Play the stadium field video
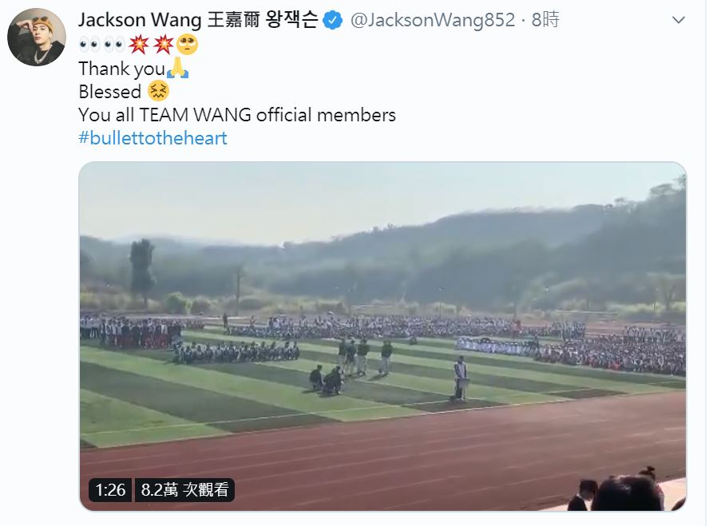The height and width of the screenshot is (526, 709). tap(382, 337)
